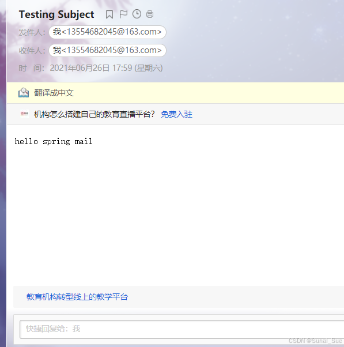Click the recipient address chip after 收件人
The image size is (344, 347).
(x=107, y=51)
